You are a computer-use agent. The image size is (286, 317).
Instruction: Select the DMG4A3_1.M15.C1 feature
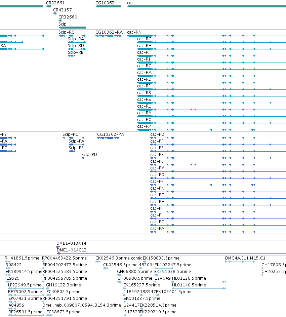click(x=240, y=262)
